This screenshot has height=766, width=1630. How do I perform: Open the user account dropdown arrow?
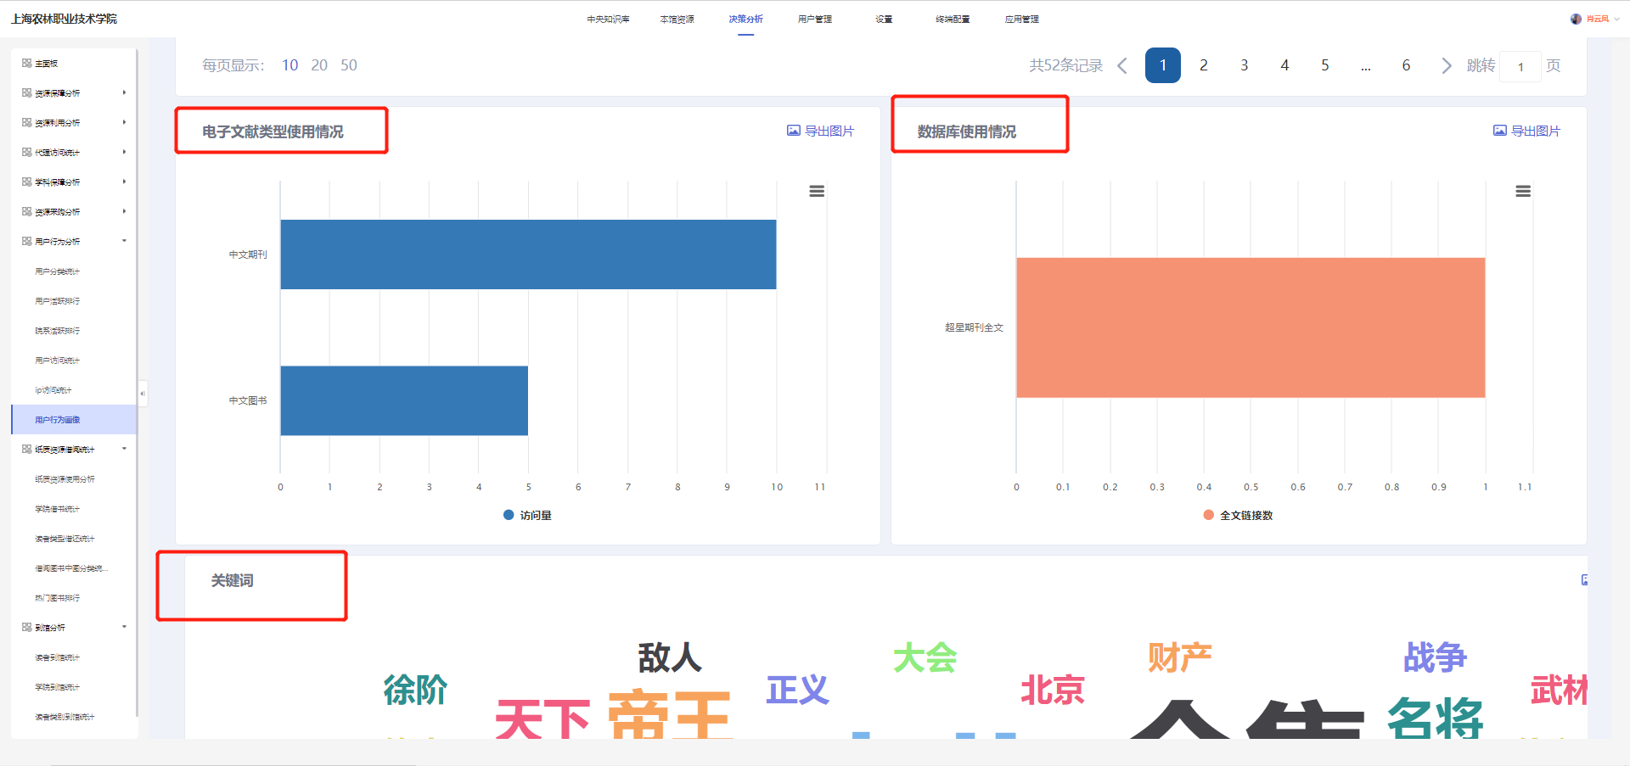coord(1616,19)
